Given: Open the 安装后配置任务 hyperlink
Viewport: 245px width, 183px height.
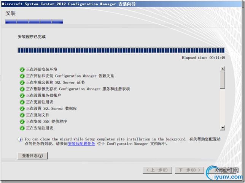Looking at the screenshot, I should [x=81, y=144].
